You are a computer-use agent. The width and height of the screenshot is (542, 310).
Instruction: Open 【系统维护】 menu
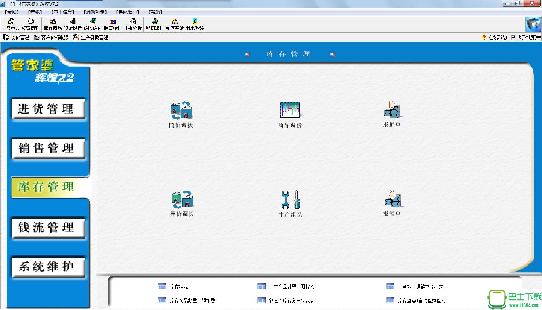tap(128, 12)
